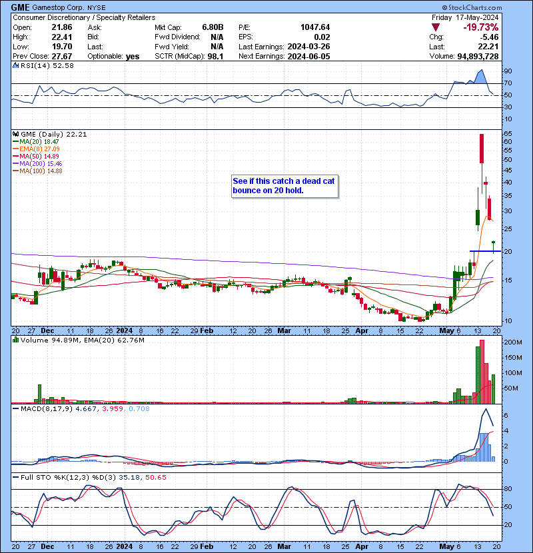Click the Chg value -5.46
This screenshot has width=533, height=553.
[x=489, y=37]
